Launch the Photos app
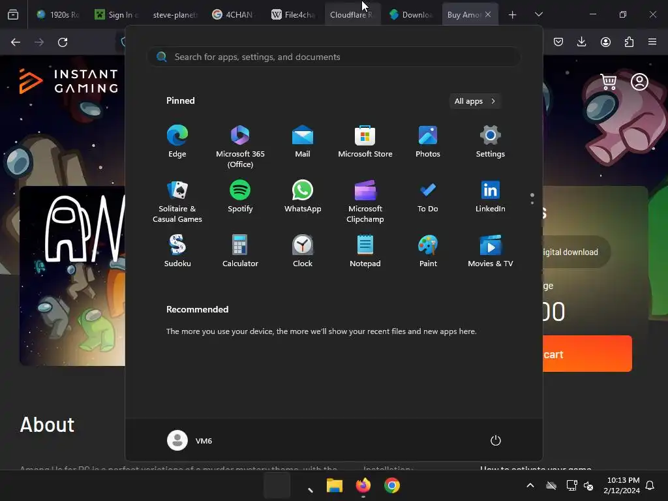 tap(428, 142)
